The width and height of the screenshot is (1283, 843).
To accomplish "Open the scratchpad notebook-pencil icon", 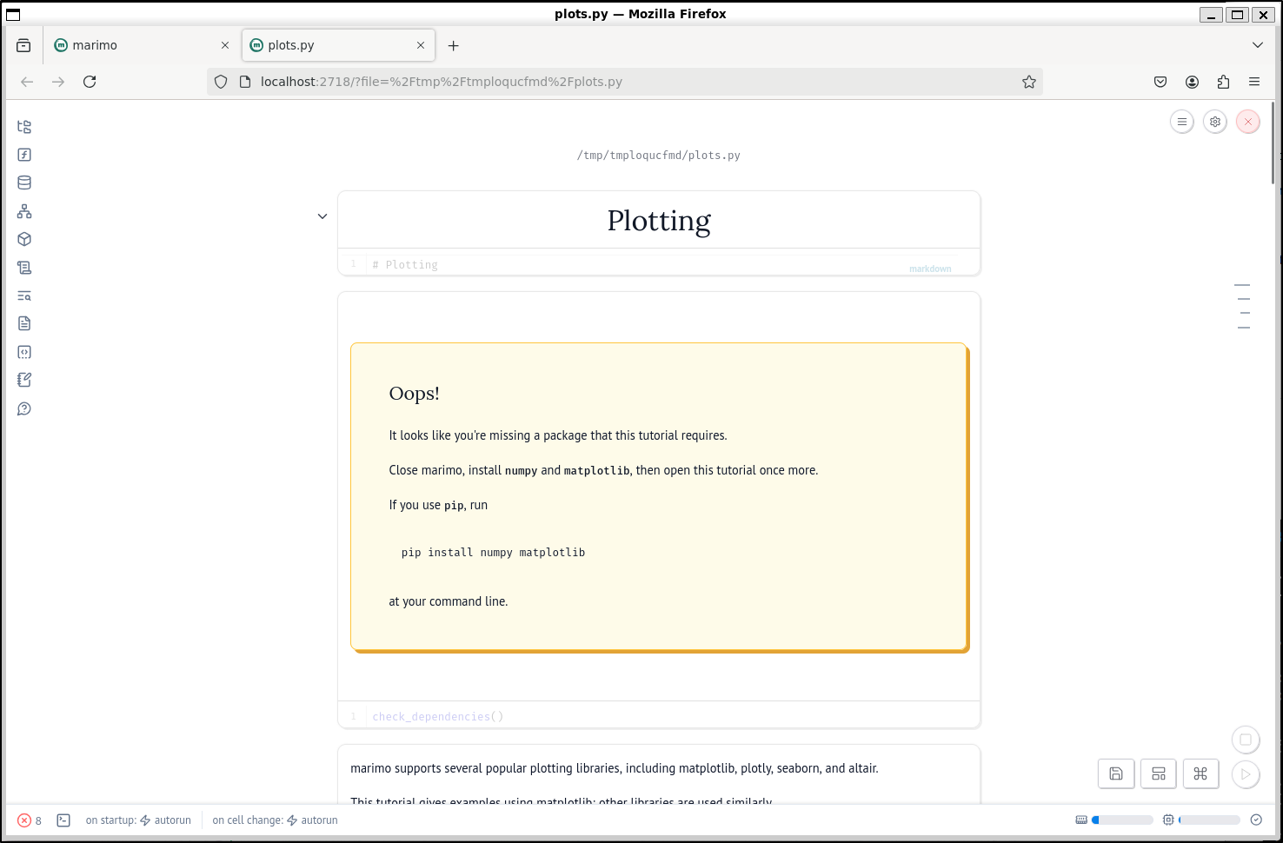I will [x=24, y=380].
